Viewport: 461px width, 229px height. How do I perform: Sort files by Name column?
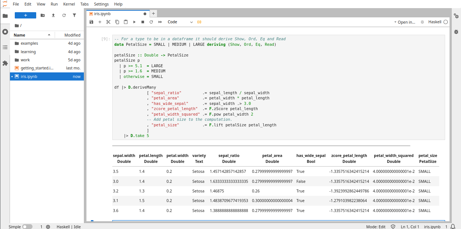click(x=32, y=35)
